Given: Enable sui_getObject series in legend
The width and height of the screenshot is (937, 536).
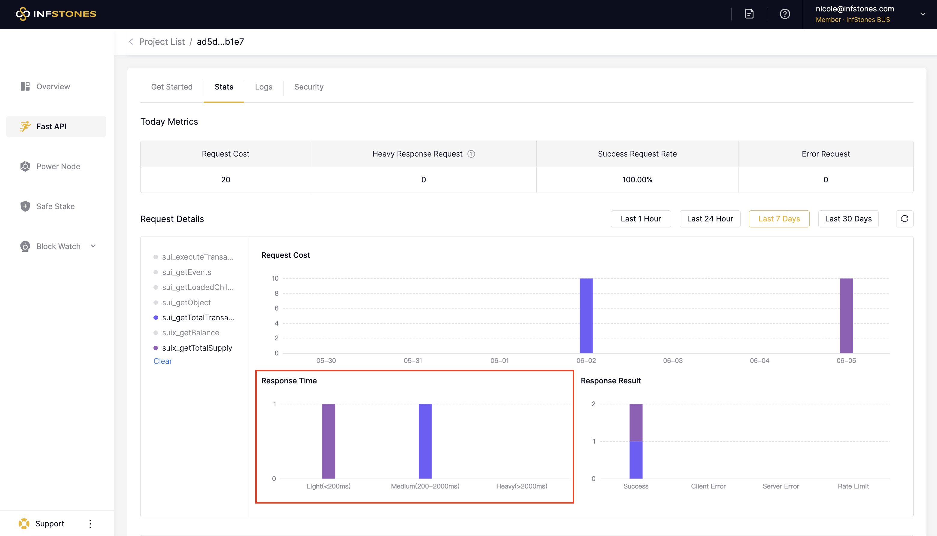Looking at the screenshot, I should pyautogui.click(x=186, y=303).
